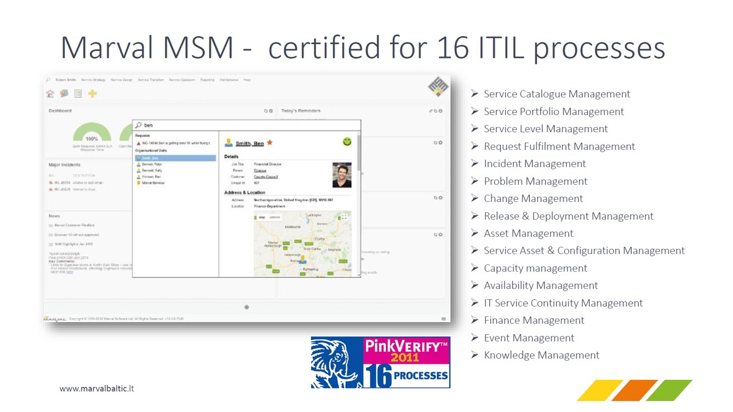Click the 'Release & Deployment Management' bullet text
This screenshot has width=733, height=412.
click(569, 216)
